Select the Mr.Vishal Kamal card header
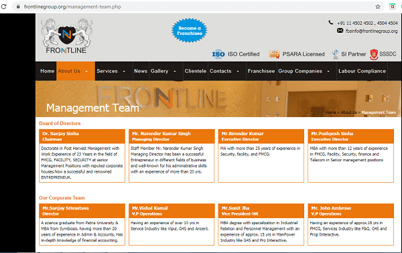Image resolution: width=402 pixels, height=253 pixels. pos(172,211)
